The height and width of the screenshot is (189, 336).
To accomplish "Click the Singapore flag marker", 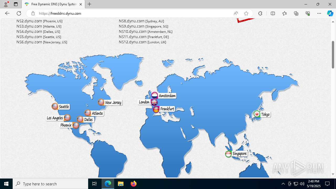I will point(228,154).
